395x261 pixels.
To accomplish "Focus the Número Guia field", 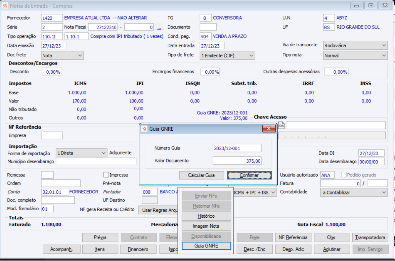I will (x=237, y=148).
